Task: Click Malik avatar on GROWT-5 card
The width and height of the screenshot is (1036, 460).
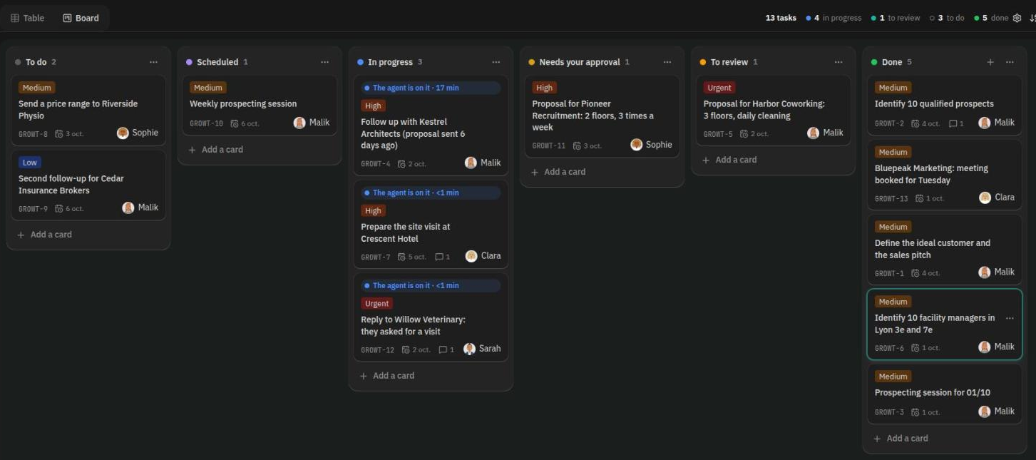Action: coord(814,133)
